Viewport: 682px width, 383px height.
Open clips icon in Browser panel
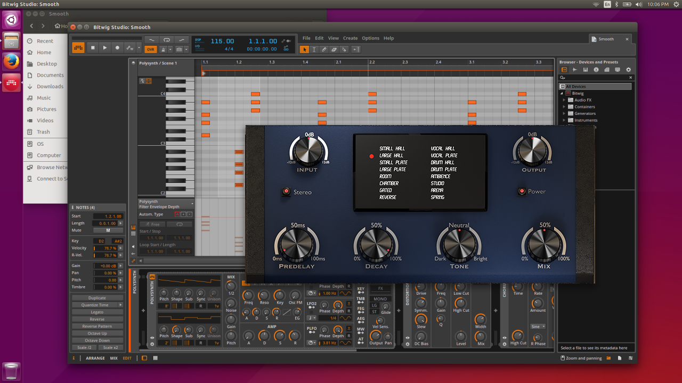pos(607,70)
